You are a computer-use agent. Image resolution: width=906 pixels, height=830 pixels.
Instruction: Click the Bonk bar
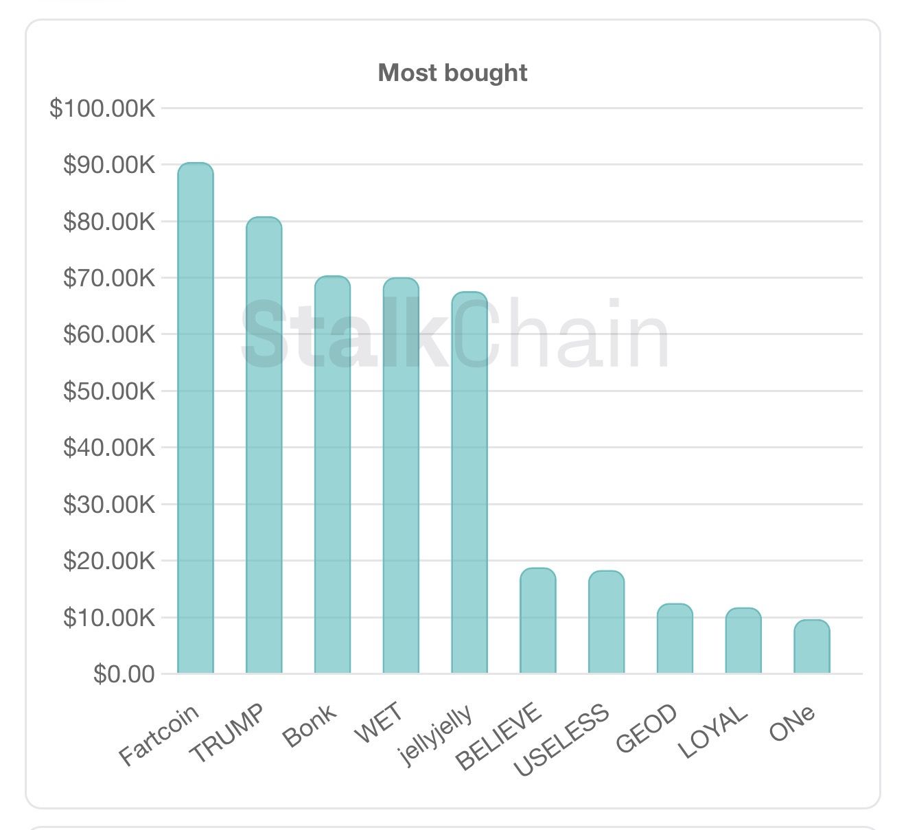pos(332,474)
